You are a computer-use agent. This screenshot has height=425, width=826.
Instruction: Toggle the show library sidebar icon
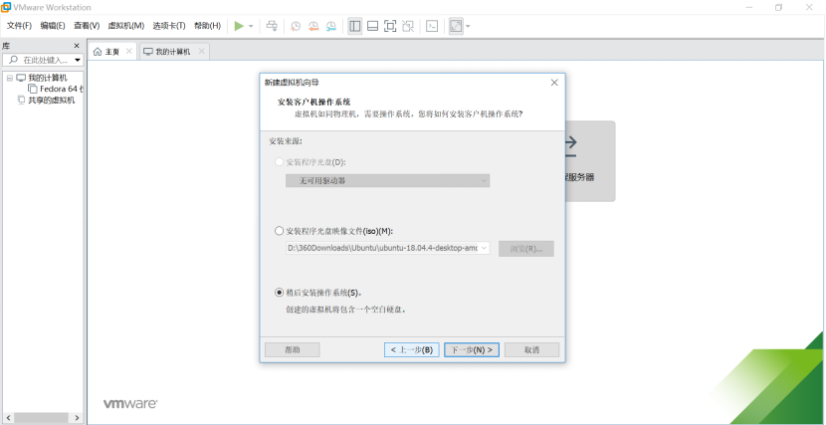pos(355,26)
